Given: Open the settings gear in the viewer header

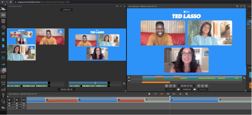Looking at the screenshot, I should pyautogui.click(x=244, y=6).
